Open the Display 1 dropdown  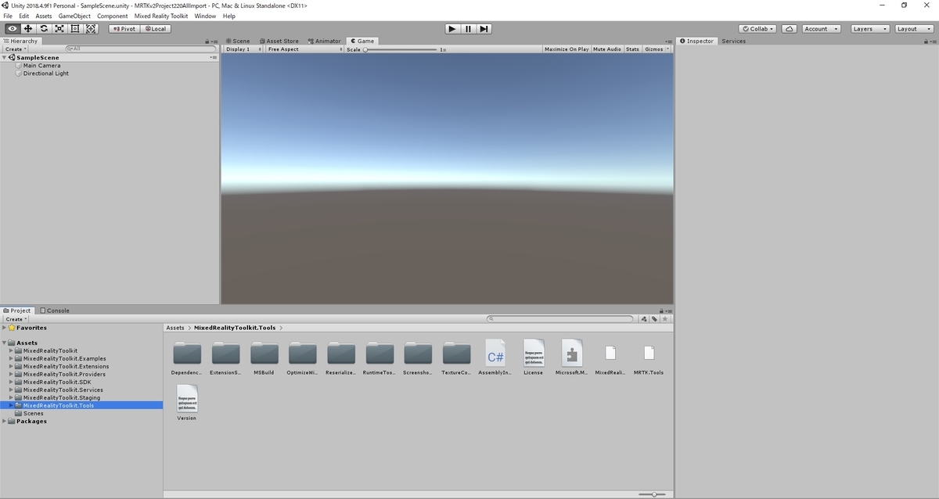pos(243,49)
